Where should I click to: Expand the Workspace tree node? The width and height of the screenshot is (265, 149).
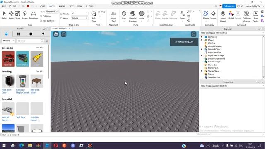(202, 37)
